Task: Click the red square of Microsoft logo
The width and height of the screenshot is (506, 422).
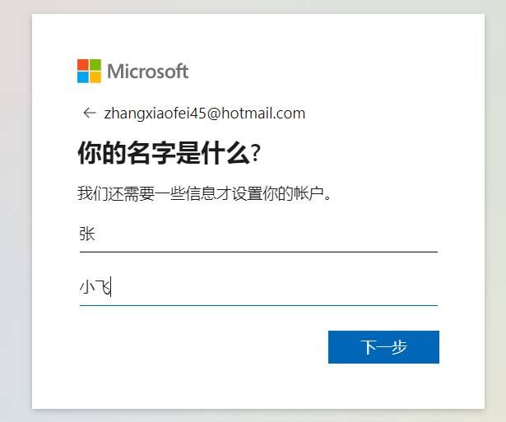Action: [83, 64]
